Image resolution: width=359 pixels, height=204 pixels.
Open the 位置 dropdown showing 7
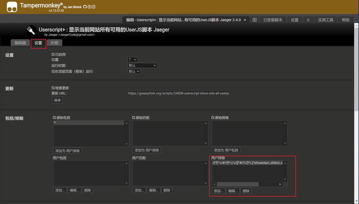pyautogui.click(x=133, y=60)
